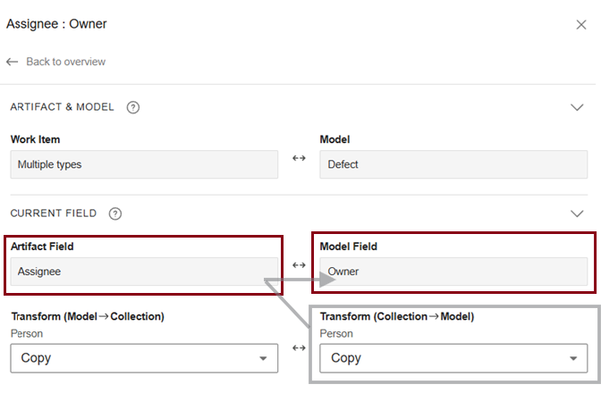Image resolution: width=601 pixels, height=393 pixels.
Task: Click the back arrow icon
Action: click(12, 62)
